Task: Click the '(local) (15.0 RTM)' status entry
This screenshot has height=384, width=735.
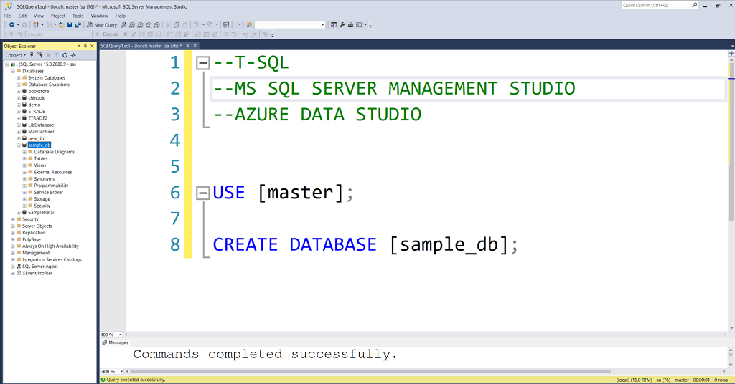Action: pyautogui.click(x=635, y=380)
